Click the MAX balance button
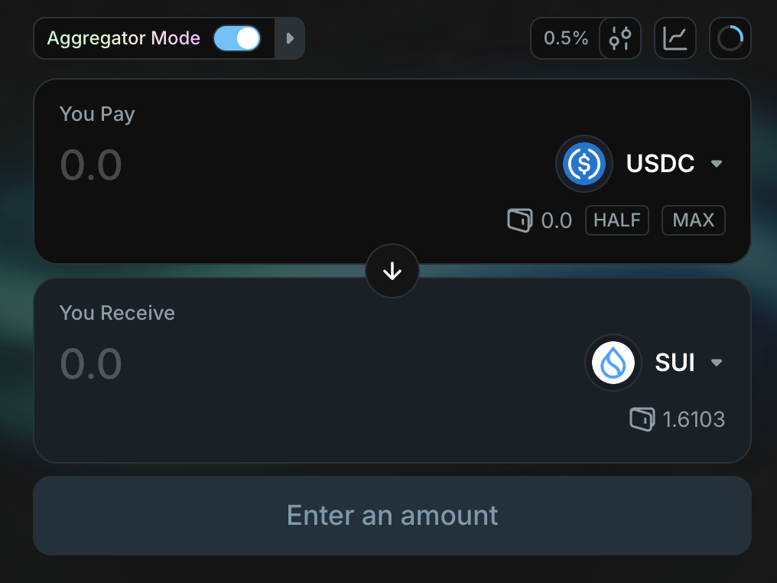Image resolution: width=777 pixels, height=583 pixels. pos(693,220)
